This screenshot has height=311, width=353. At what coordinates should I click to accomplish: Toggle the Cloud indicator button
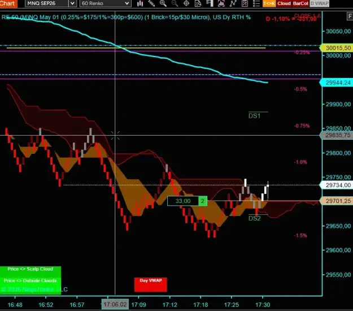[x=284, y=3]
